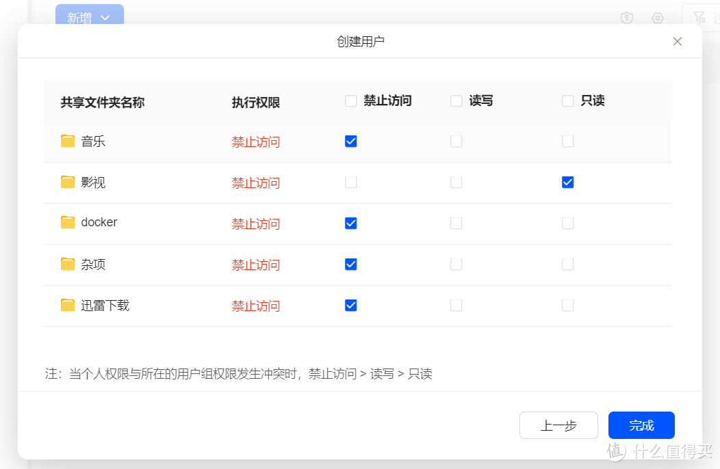Click 禁止访问 status in 迅雷下载 row

point(256,306)
